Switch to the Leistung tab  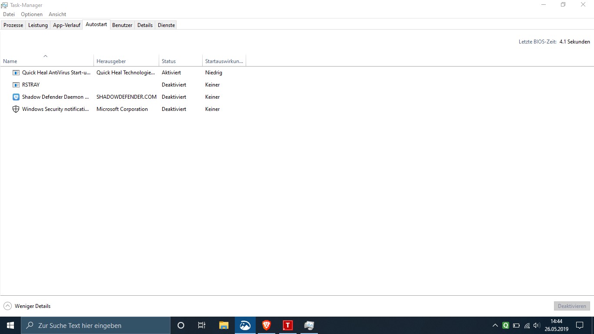[38, 25]
